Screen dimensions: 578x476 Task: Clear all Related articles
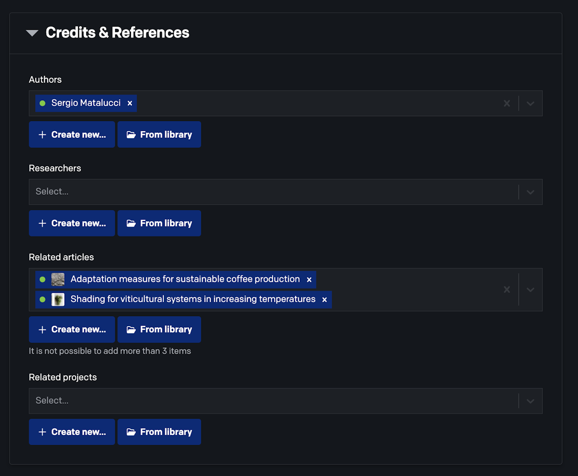point(507,290)
